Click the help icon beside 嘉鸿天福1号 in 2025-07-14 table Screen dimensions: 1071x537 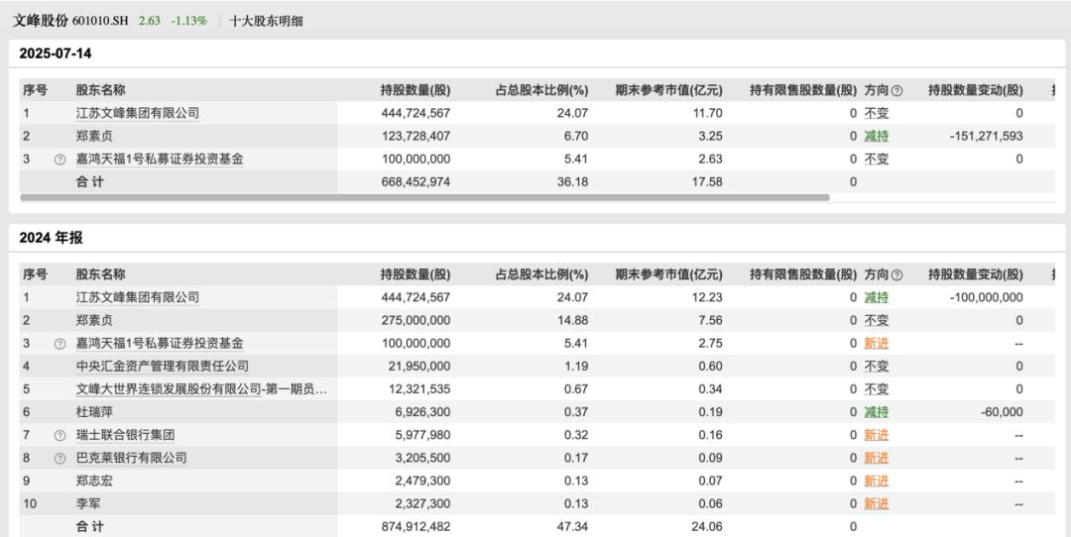click(x=59, y=160)
